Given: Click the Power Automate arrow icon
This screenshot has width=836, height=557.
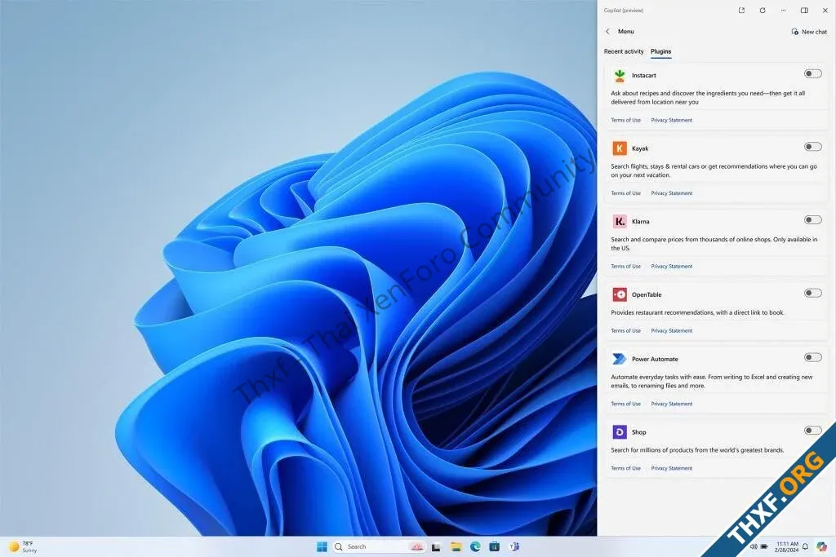Looking at the screenshot, I should [619, 359].
